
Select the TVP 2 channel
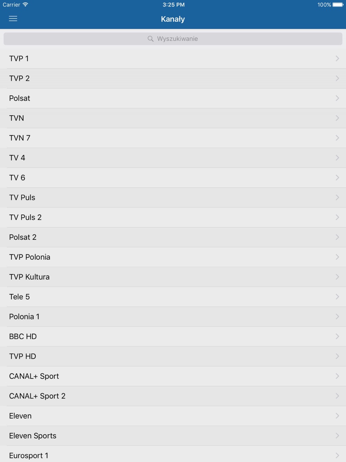point(173,79)
